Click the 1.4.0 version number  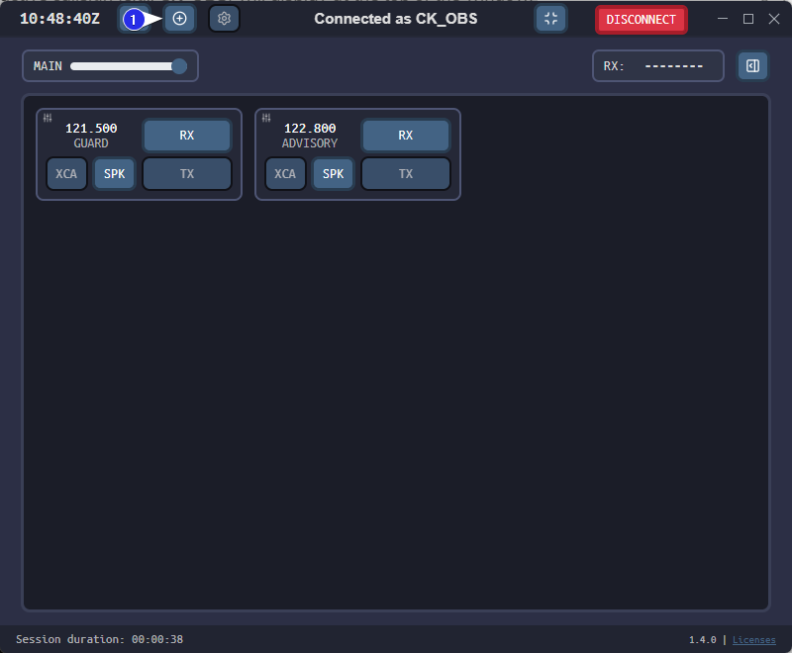(x=703, y=640)
